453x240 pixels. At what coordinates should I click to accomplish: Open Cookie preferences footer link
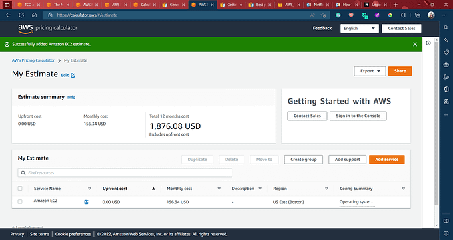point(73,234)
